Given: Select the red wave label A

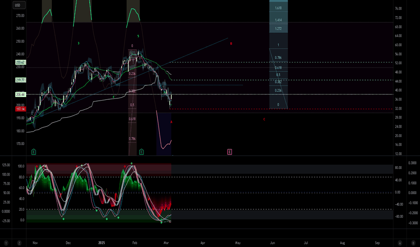Looking at the screenshot, I should tap(171, 122).
